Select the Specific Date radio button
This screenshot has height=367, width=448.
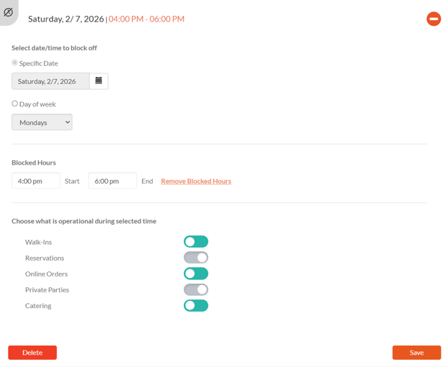point(15,63)
